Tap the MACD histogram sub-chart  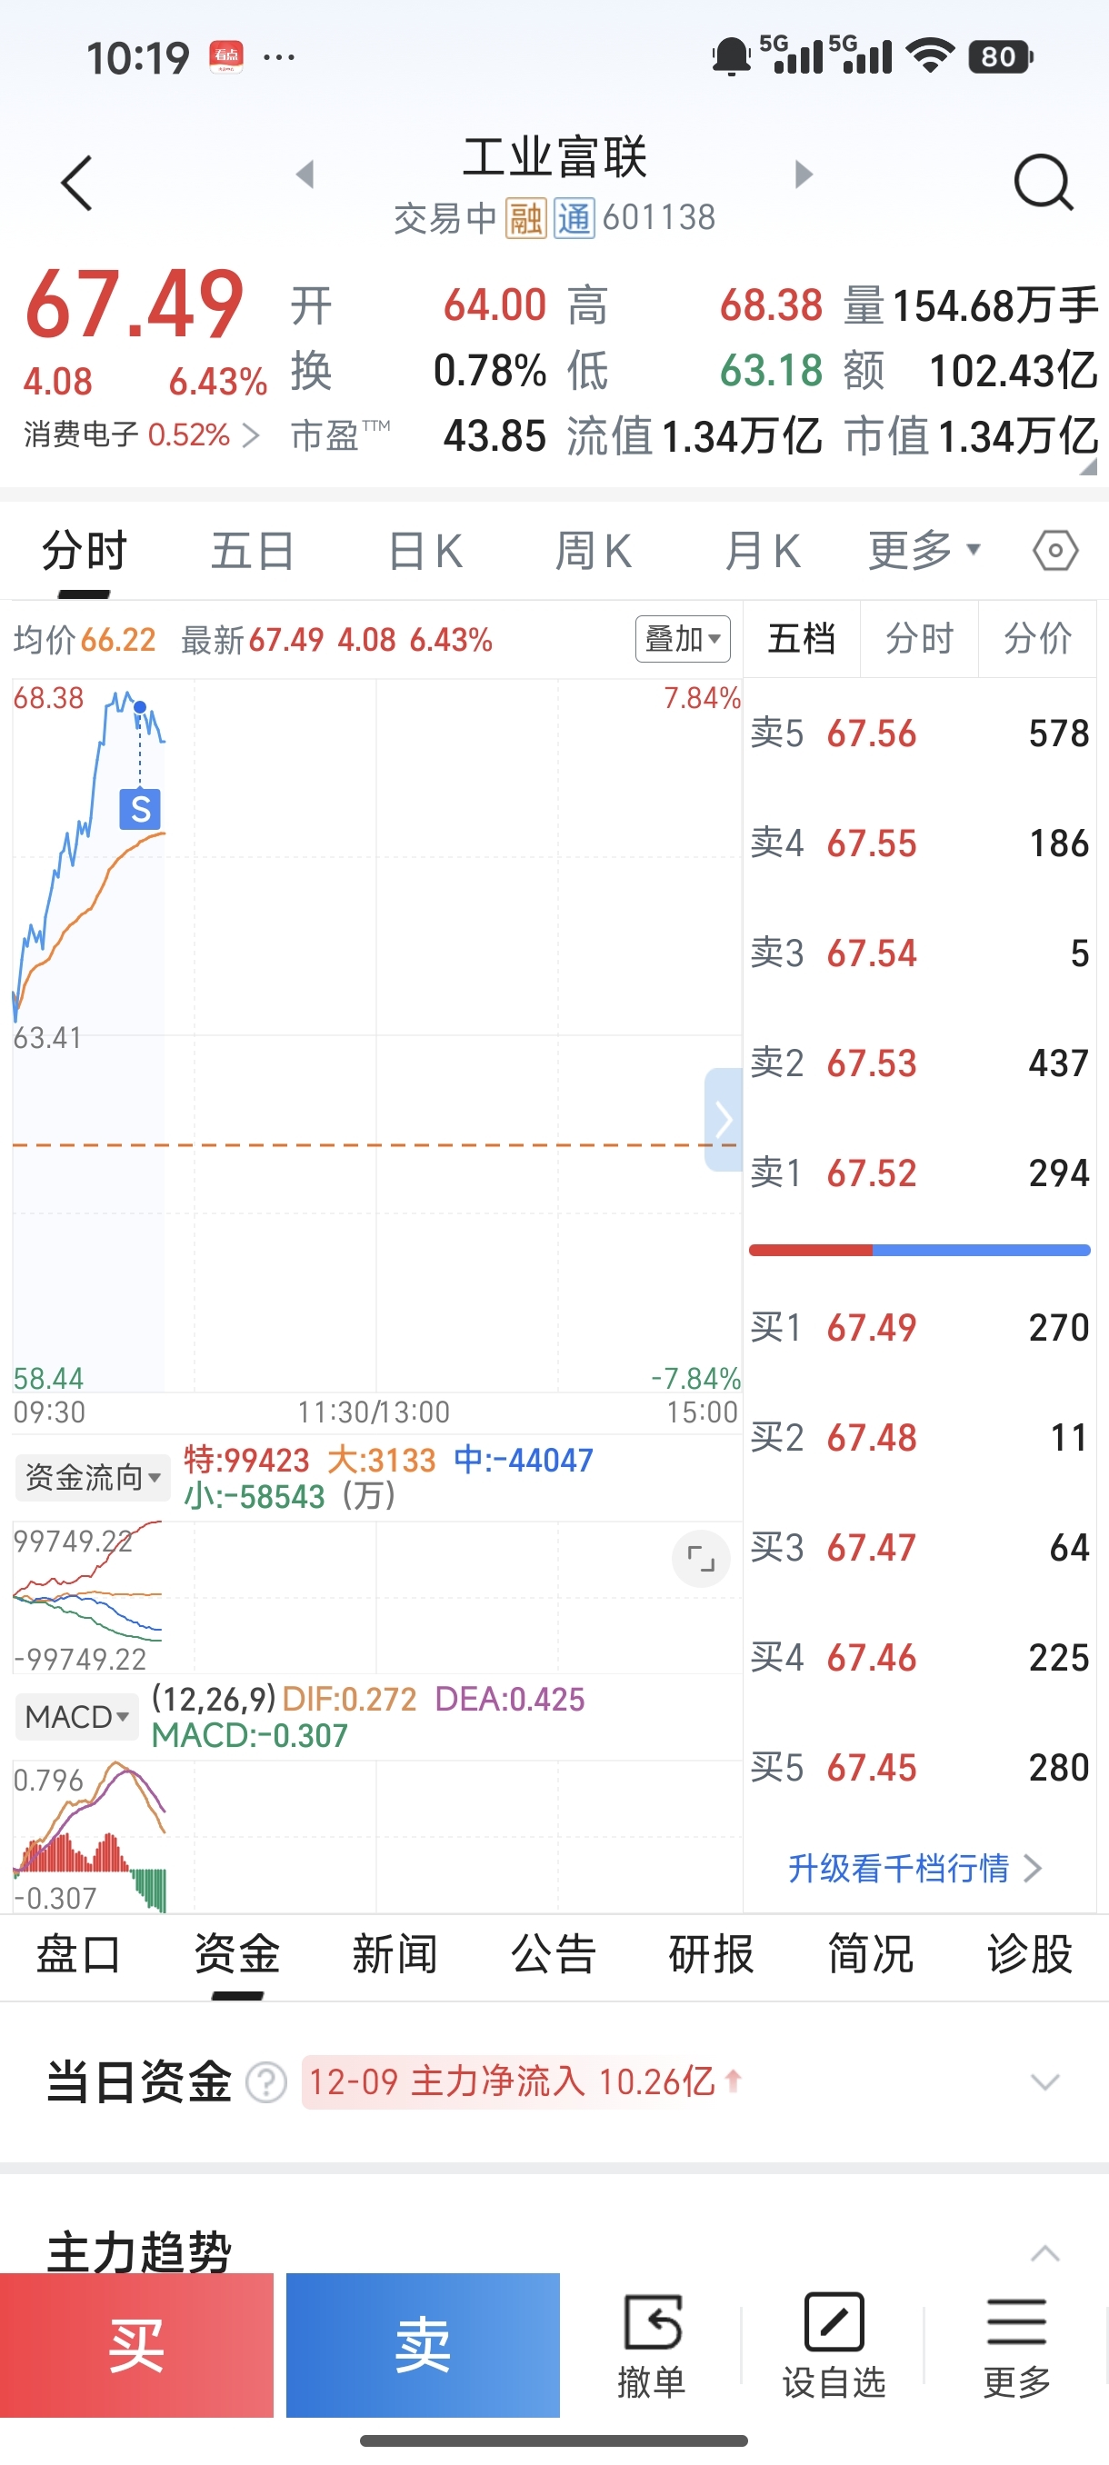[377, 1836]
